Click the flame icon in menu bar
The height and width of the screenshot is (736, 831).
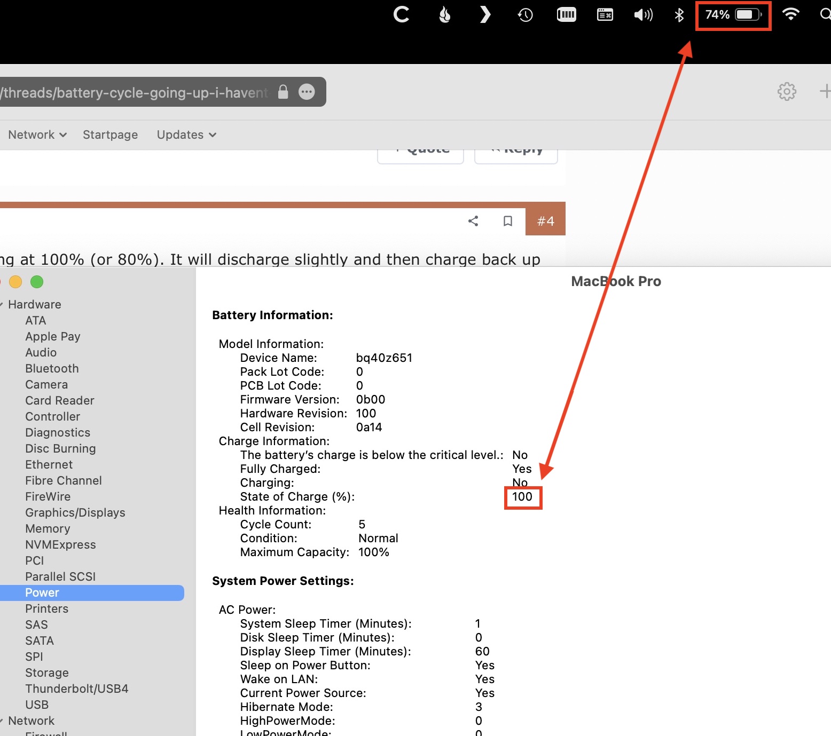444,15
